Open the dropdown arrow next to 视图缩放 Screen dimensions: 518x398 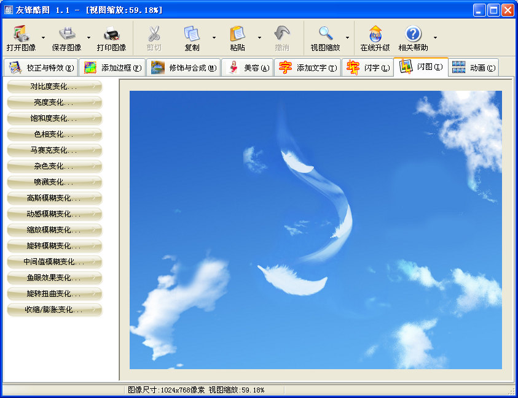pyautogui.click(x=347, y=38)
